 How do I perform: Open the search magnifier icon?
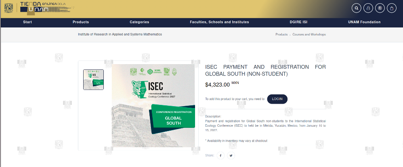356,8
